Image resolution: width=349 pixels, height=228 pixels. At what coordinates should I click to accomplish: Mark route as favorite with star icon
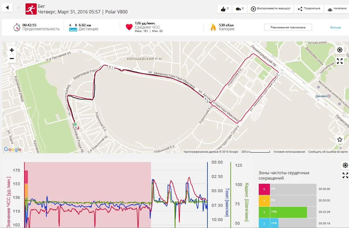click(340, 139)
